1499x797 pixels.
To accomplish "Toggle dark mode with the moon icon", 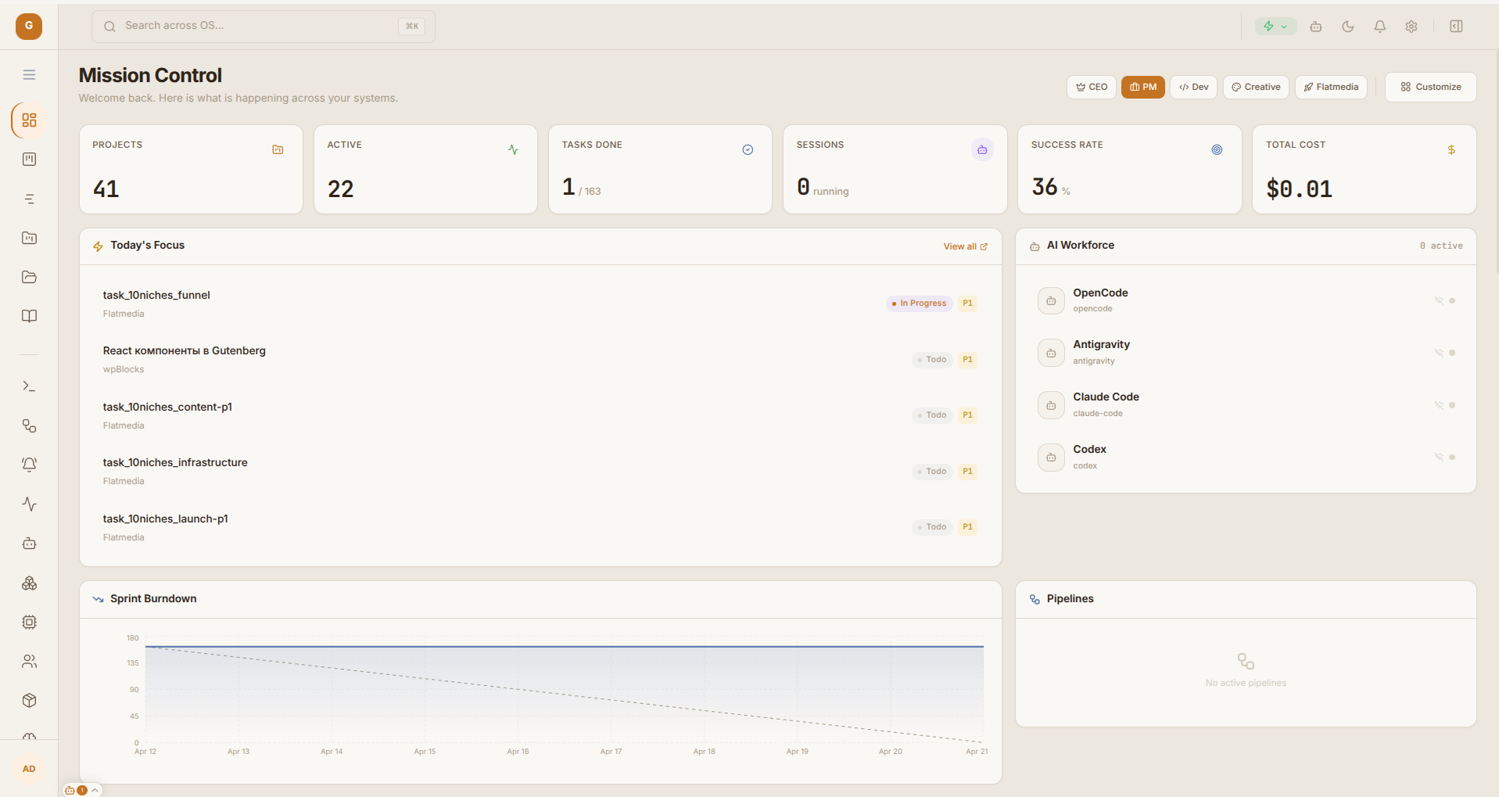I will click(x=1348, y=27).
